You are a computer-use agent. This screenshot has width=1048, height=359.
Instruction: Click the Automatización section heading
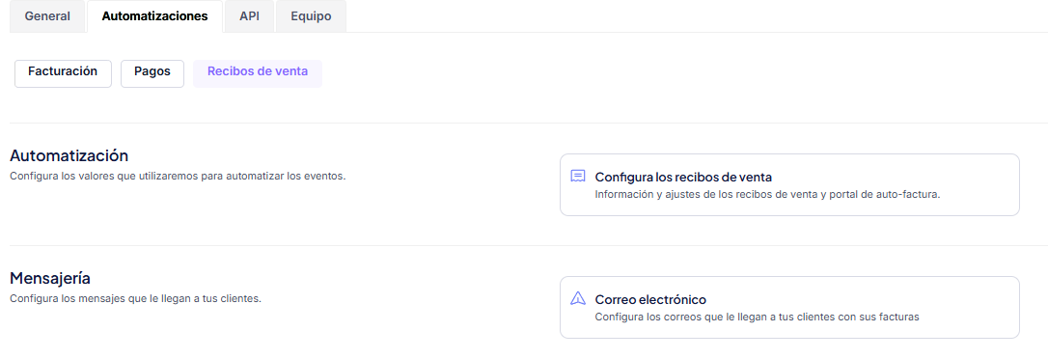tap(69, 155)
